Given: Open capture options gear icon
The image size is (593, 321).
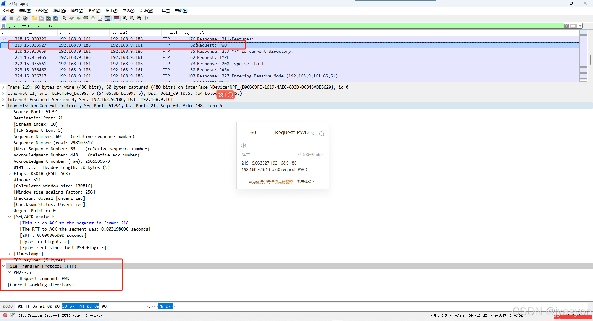Looking at the screenshot, I should 25,18.
